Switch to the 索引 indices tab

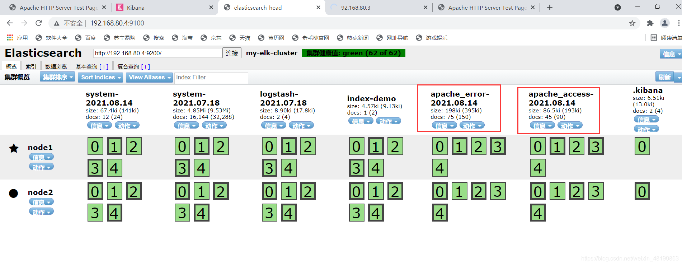click(30, 66)
